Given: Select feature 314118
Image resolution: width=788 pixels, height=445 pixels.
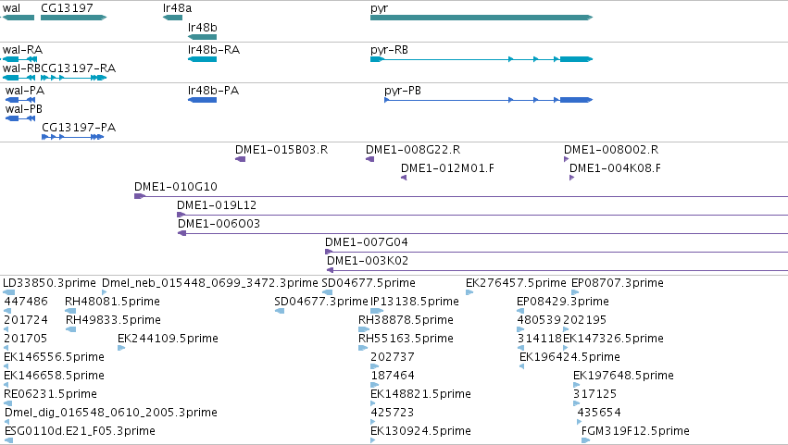Looking at the screenshot, I should tap(520, 348).
